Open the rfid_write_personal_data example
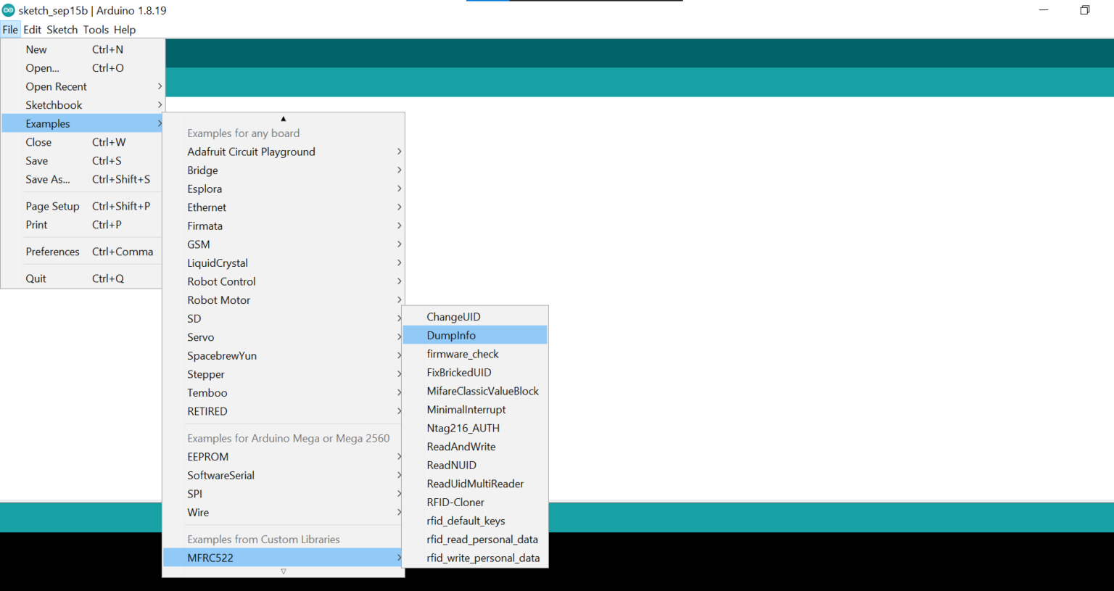The width and height of the screenshot is (1114, 591). [483, 558]
